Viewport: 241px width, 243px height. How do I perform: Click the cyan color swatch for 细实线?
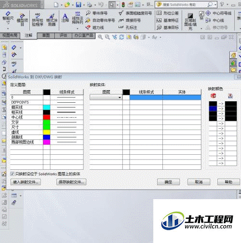click(47, 107)
